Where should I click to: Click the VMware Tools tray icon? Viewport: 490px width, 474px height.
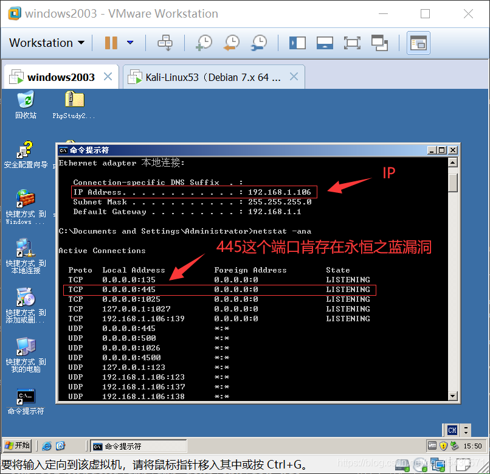click(x=432, y=445)
